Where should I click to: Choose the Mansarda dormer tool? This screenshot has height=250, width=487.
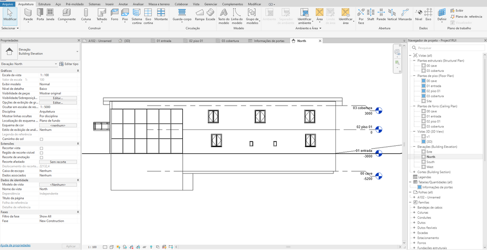coord(405,15)
